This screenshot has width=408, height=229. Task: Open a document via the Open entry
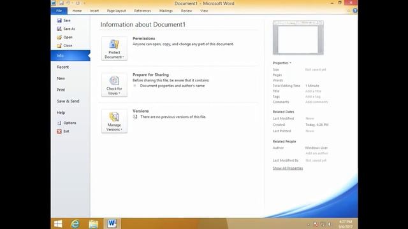click(x=65, y=37)
